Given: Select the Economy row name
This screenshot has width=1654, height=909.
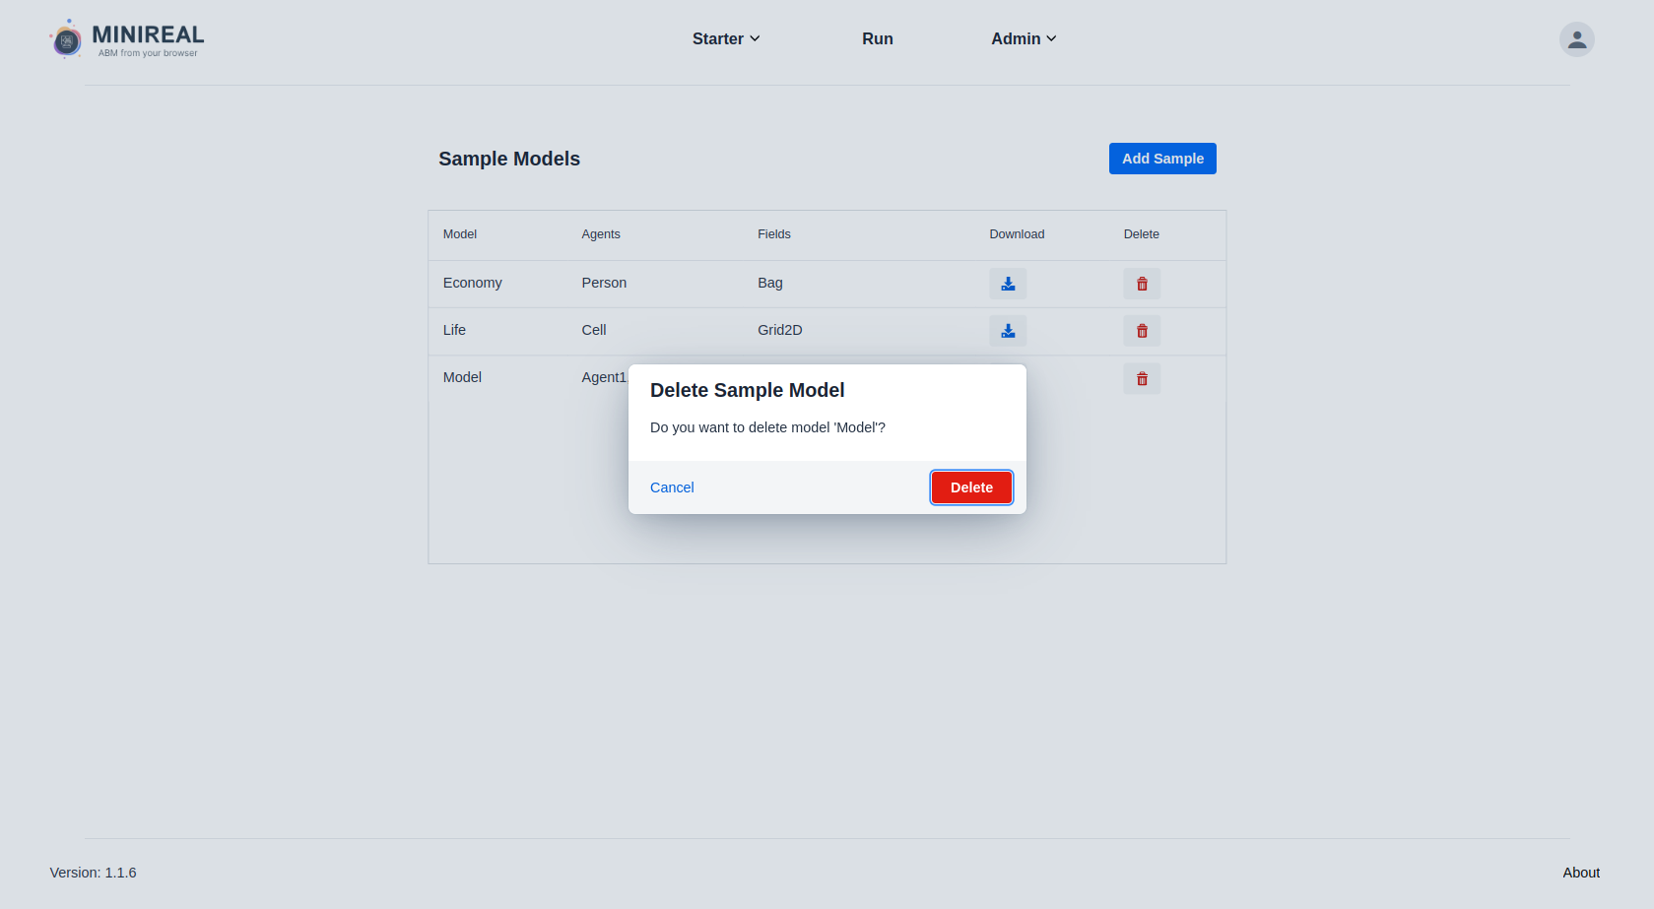Looking at the screenshot, I should click(x=473, y=283).
